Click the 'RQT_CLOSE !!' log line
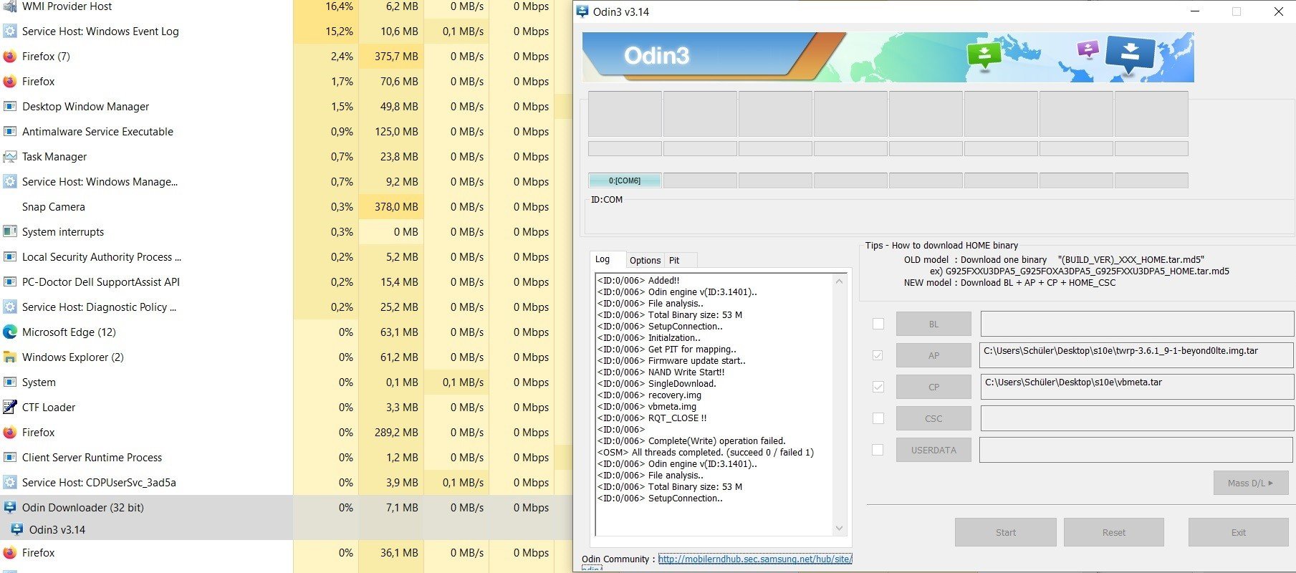Screen dimensions: 1296x573 click(x=652, y=418)
